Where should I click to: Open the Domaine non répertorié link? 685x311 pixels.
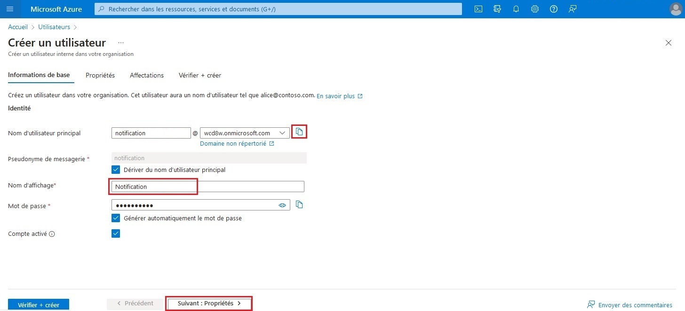point(237,144)
